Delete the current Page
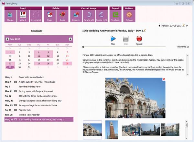The height and width of the screenshot is (142, 194). click(x=49, y=16)
